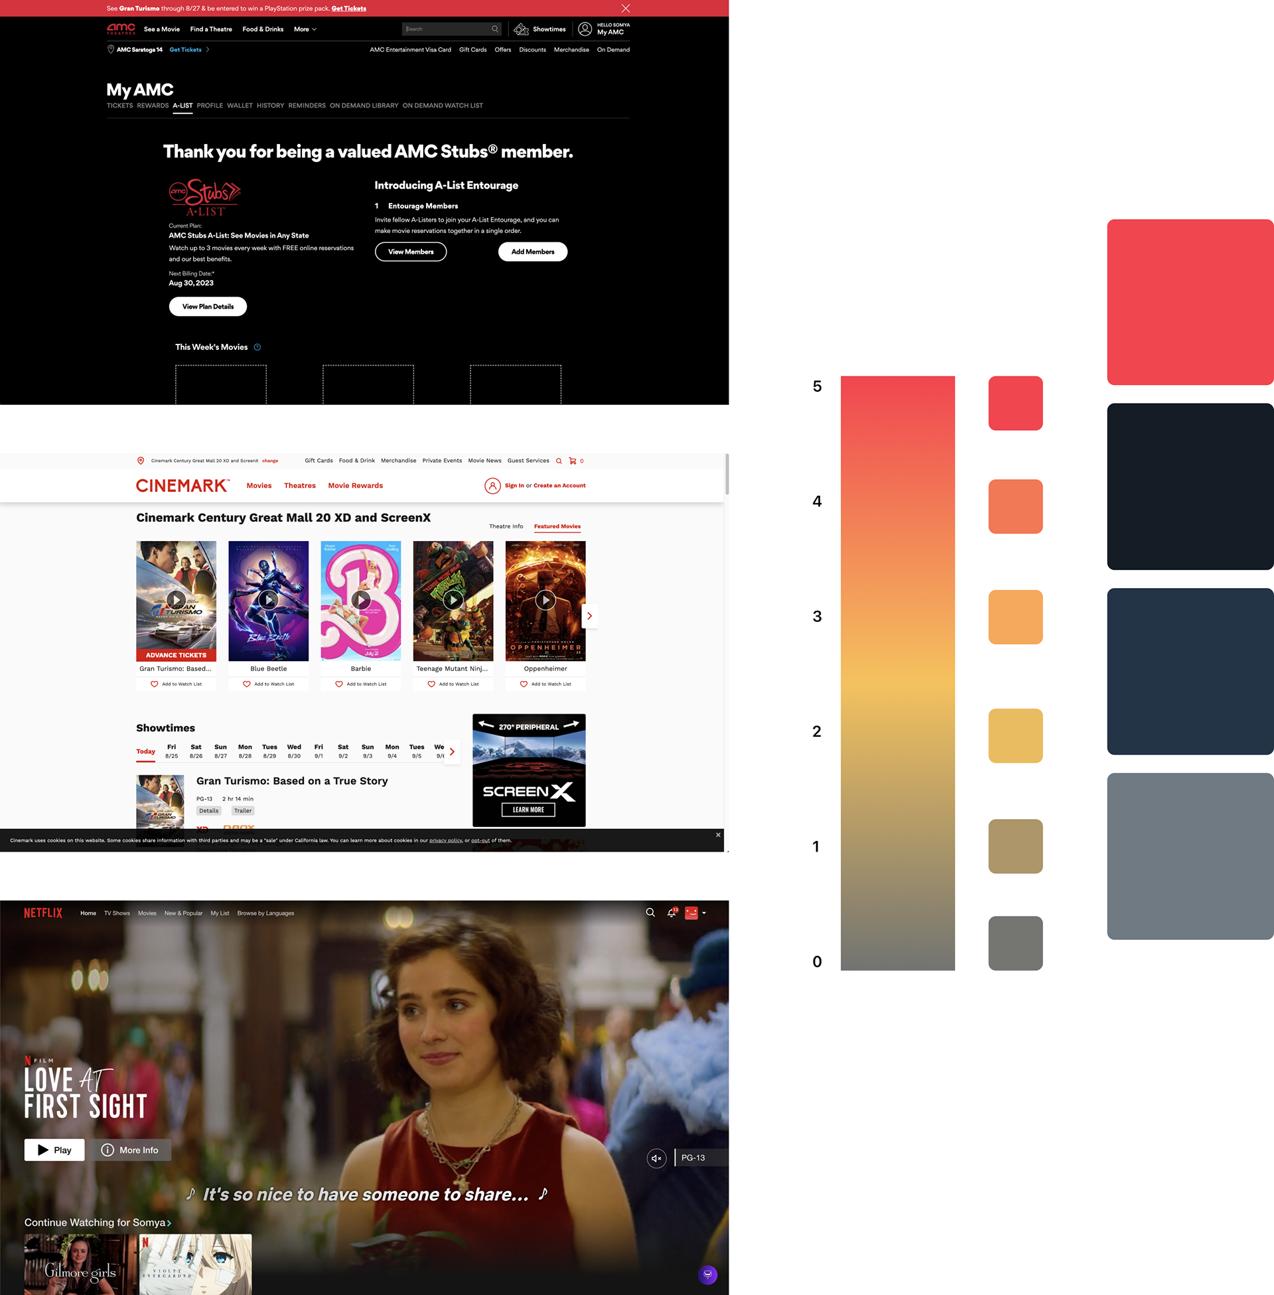Select the orange color swatch
The height and width of the screenshot is (1295, 1274).
(1015, 617)
